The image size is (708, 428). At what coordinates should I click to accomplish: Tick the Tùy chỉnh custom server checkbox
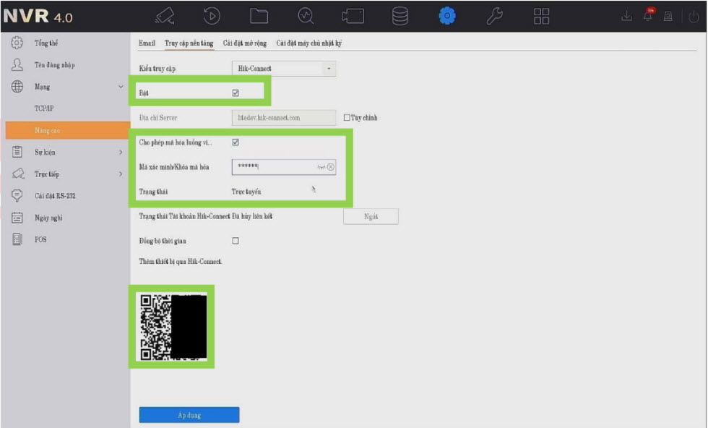click(347, 117)
